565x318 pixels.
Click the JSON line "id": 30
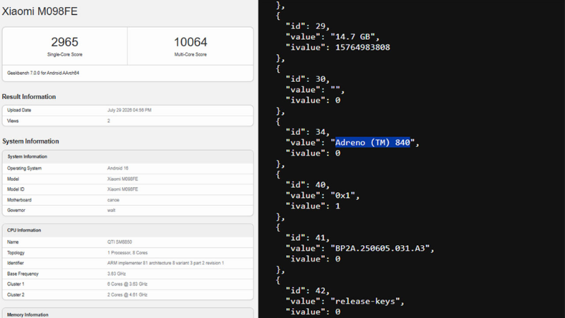point(308,79)
